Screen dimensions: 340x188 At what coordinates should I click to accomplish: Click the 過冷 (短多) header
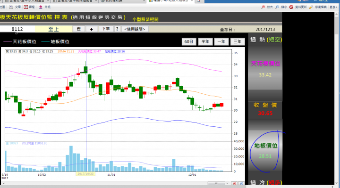click(266, 182)
